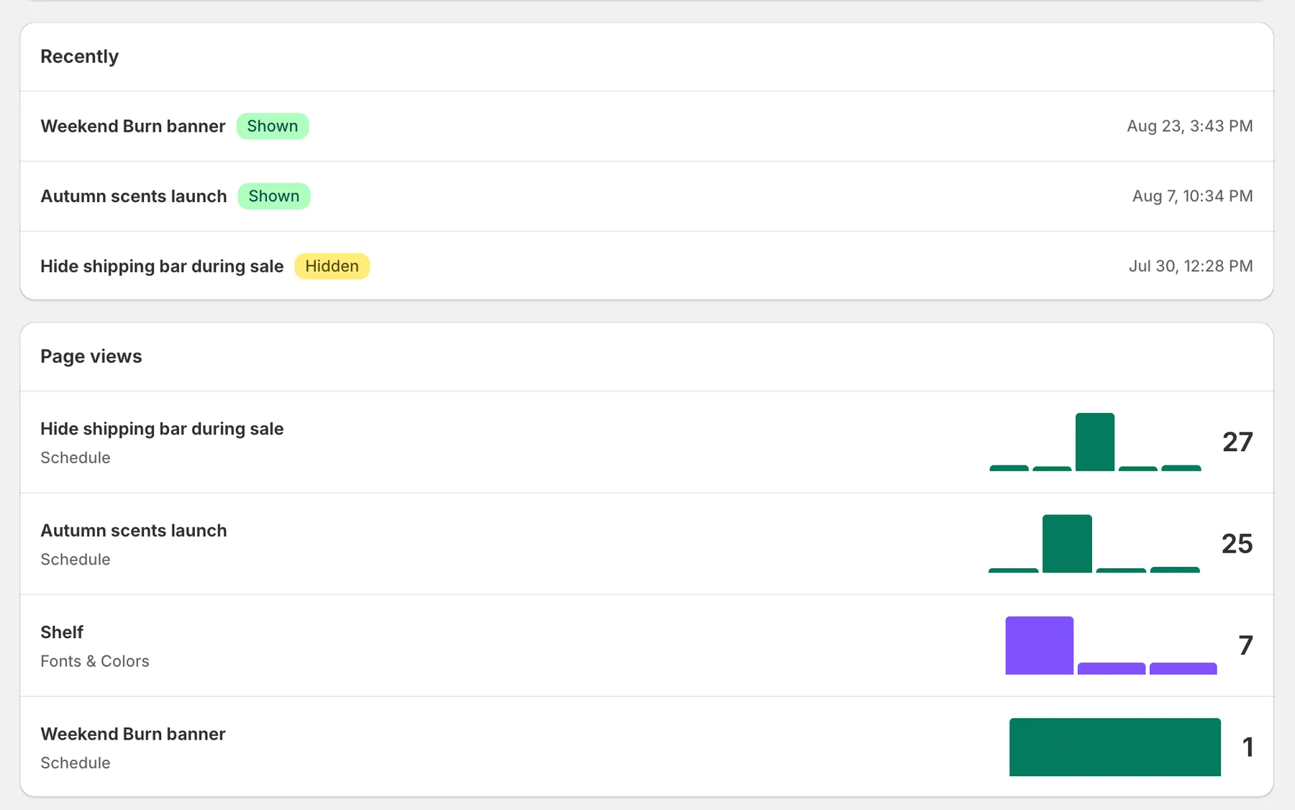Open Weekend Burn banner in Recently list

pos(647,126)
